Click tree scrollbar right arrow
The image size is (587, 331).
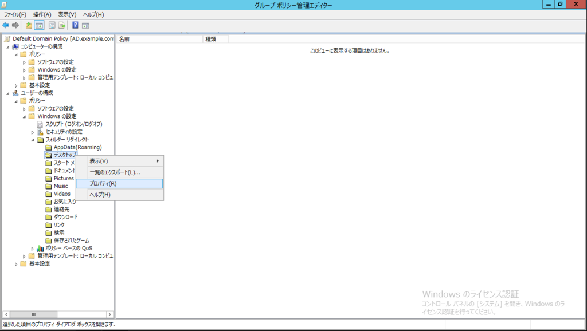[x=109, y=314]
